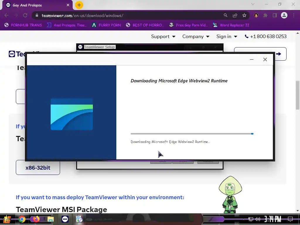Close the WebView2 download dialog
The image size is (300, 225).
coord(265,59)
